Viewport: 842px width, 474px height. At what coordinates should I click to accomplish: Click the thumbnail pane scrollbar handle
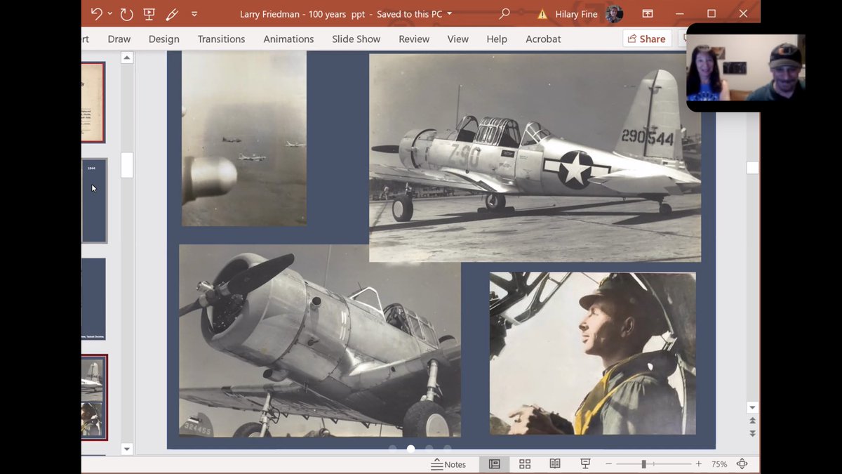click(127, 166)
